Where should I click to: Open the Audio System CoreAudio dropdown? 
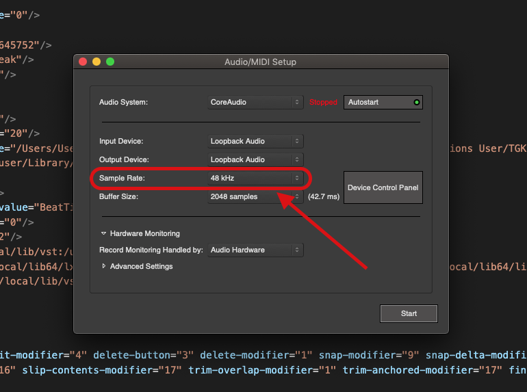[255, 102]
